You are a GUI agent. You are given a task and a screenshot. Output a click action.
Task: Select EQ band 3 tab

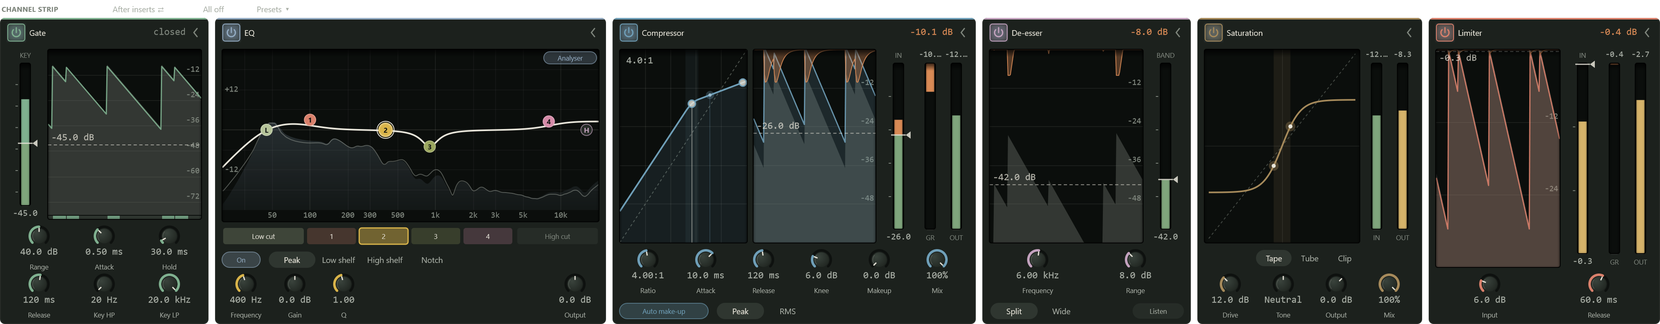click(436, 236)
